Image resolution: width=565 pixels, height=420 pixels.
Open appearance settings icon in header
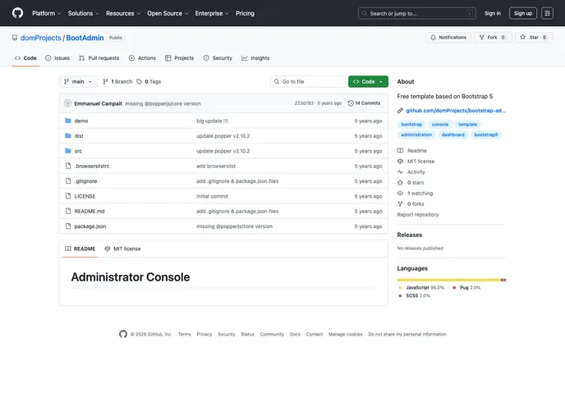pos(547,13)
